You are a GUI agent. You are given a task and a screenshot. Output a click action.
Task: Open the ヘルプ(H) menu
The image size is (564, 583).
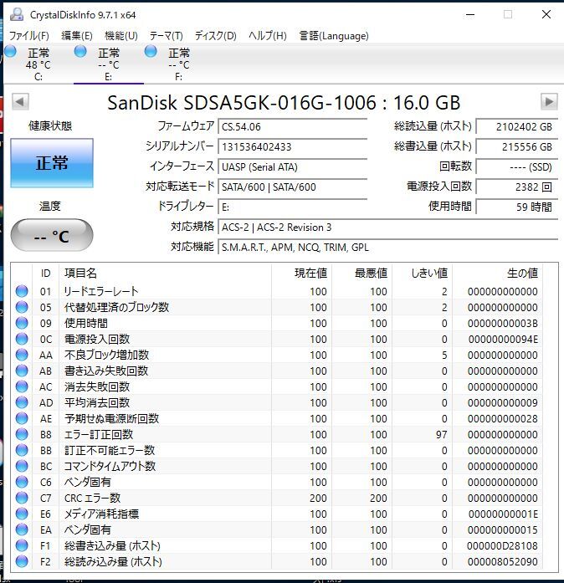tap(268, 36)
